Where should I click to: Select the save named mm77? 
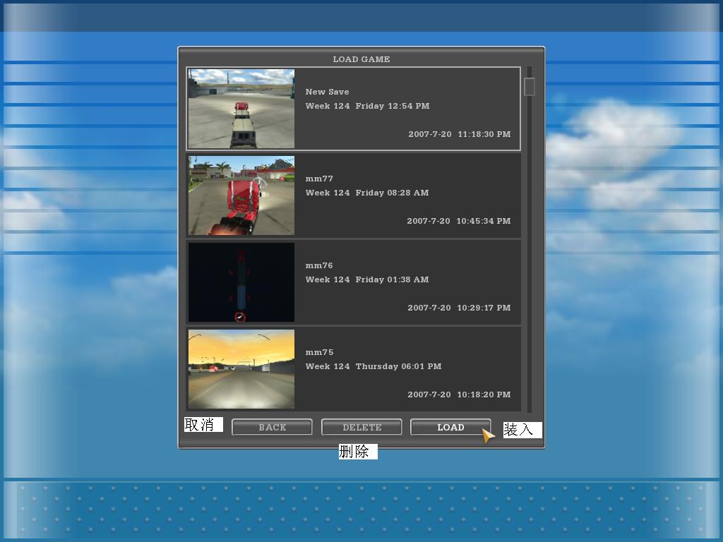point(319,179)
